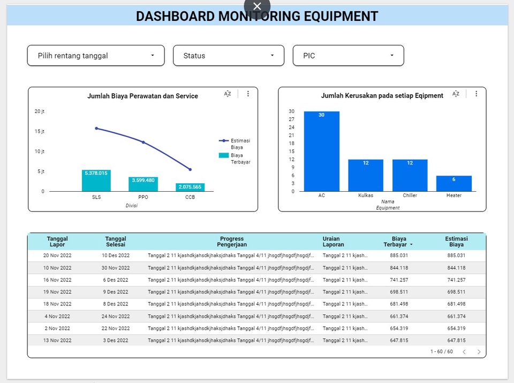Select the Kulkas bar with value 12

pos(366,176)
